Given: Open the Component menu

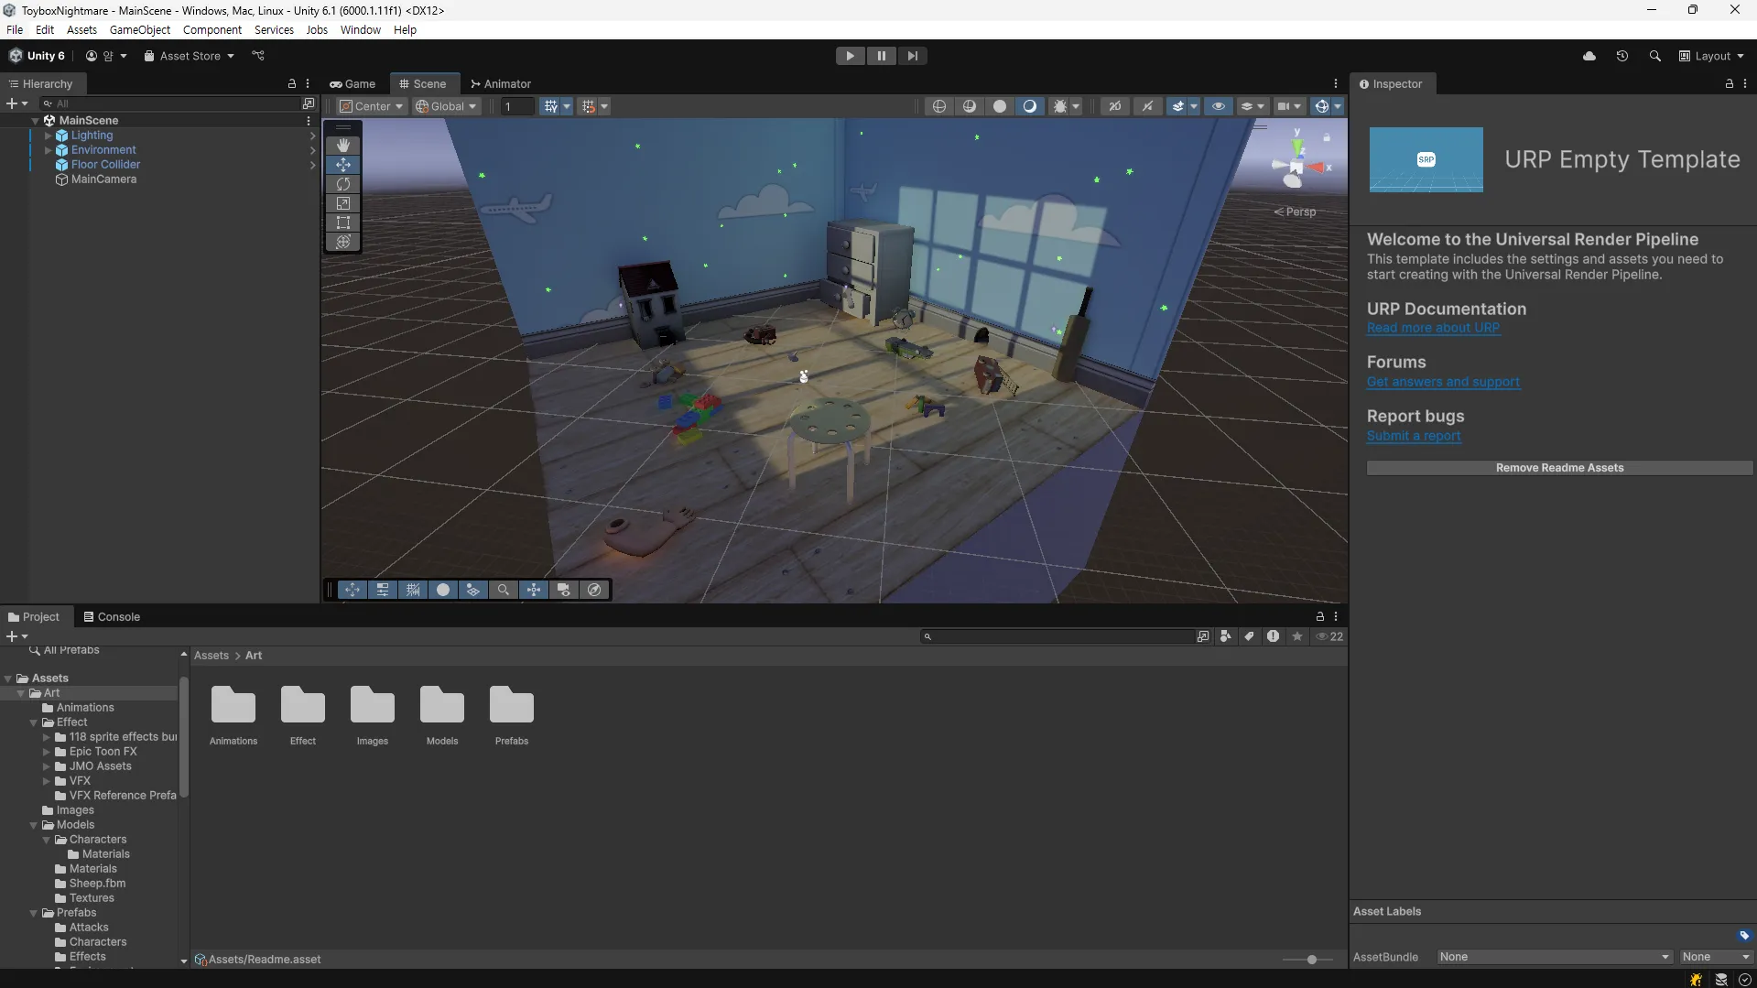Looking at the screenshot, I should coord(212,30).
